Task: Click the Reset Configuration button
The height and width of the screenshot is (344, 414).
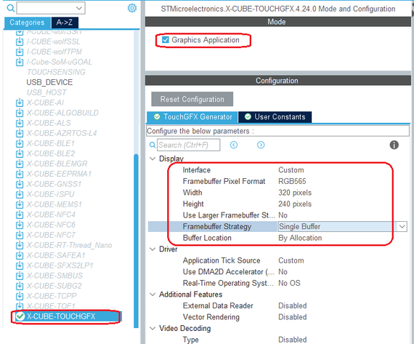Action: click(x=192, y=99)
